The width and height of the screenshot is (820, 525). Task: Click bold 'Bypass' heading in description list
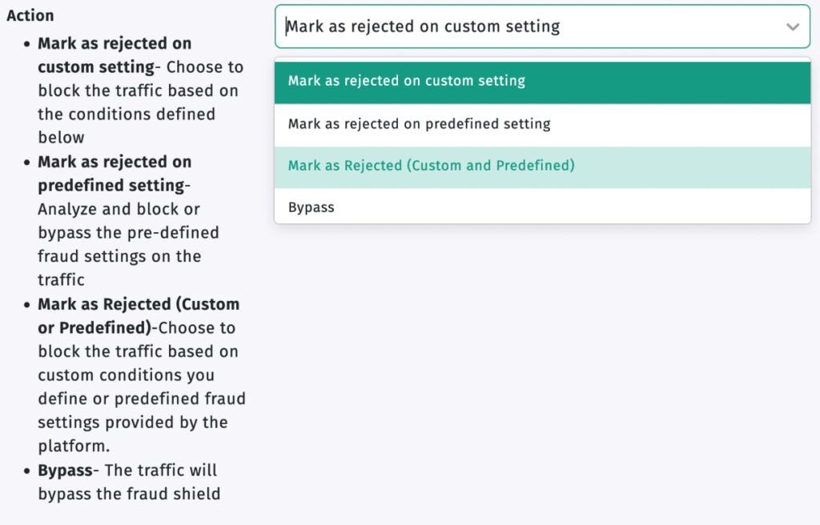point(65,470)
